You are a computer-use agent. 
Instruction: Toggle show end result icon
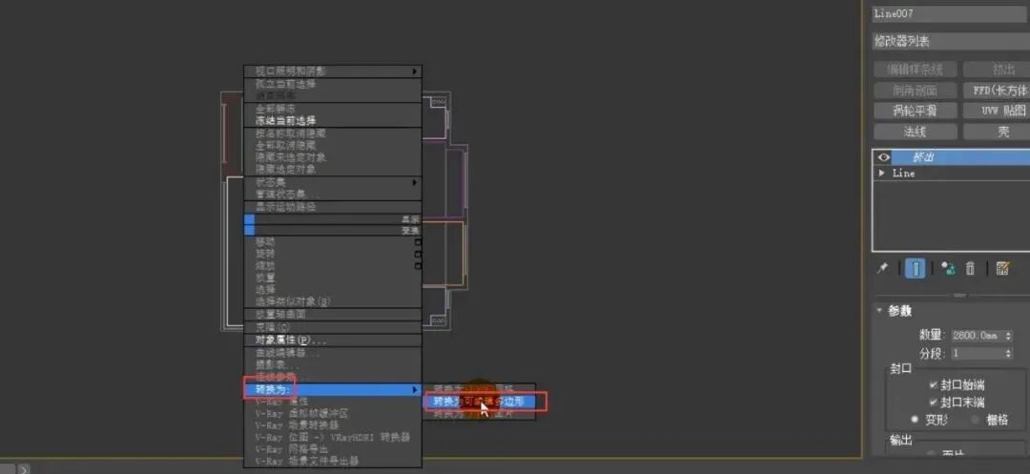(x=916, y=269)
